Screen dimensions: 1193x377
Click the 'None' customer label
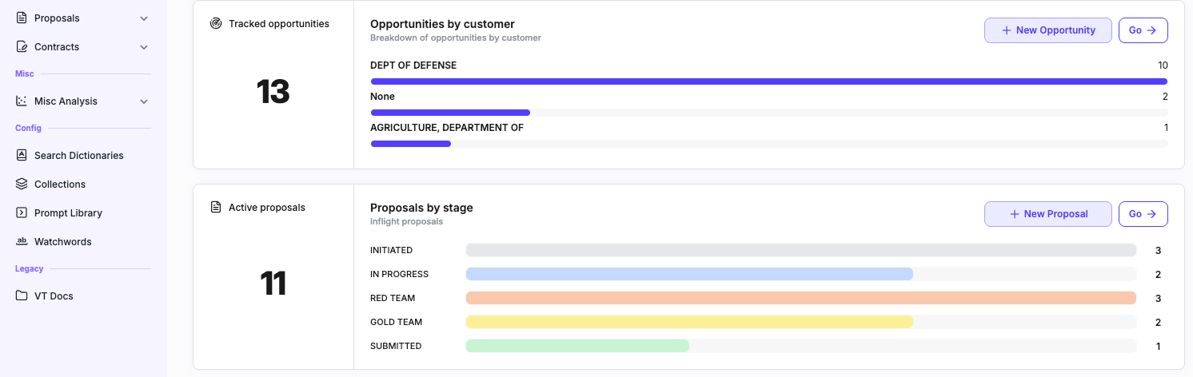[382, 97]
